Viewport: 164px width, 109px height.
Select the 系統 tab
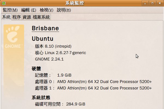[x=6, y=17]
